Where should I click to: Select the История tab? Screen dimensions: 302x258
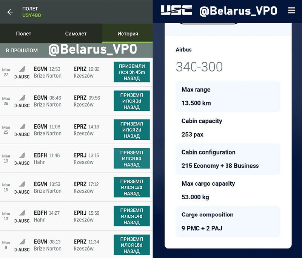pyautogui.click(x=128, y=34)
